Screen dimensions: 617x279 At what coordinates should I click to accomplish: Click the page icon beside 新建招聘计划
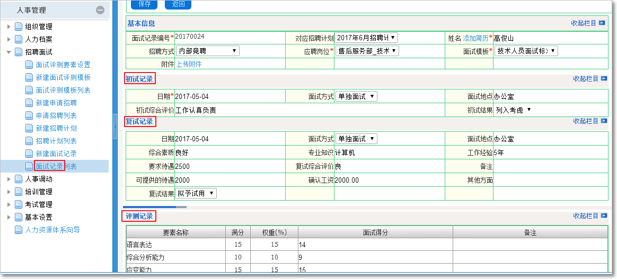[29, 129]
